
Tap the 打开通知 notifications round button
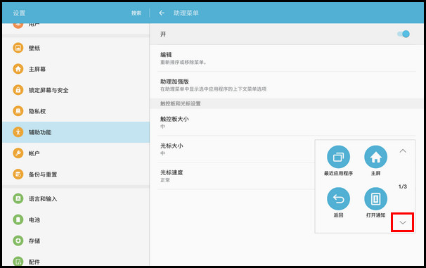point(376,198)
